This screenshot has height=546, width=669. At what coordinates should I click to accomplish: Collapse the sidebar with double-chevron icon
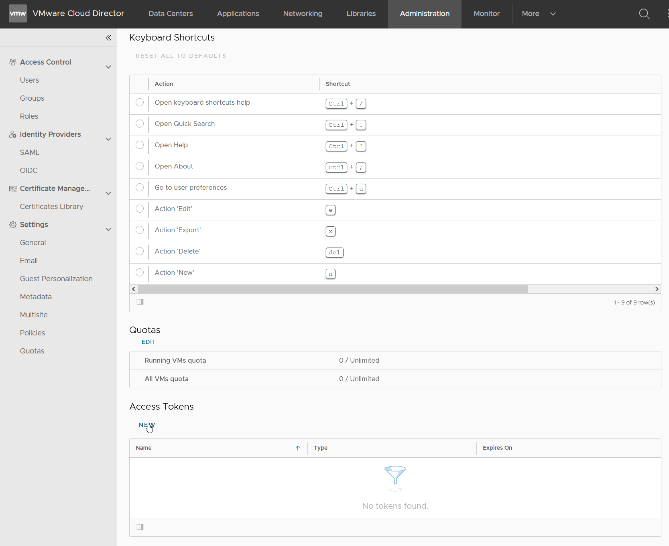point(108,38)
